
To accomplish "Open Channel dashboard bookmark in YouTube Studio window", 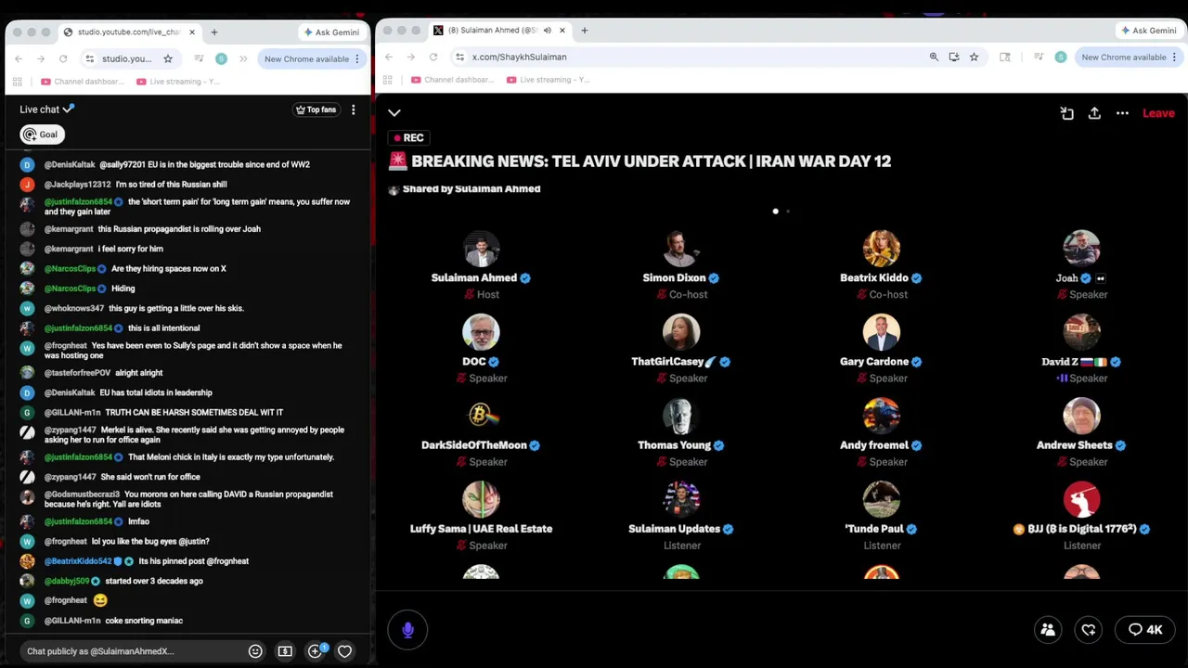I will click(83, 82).
